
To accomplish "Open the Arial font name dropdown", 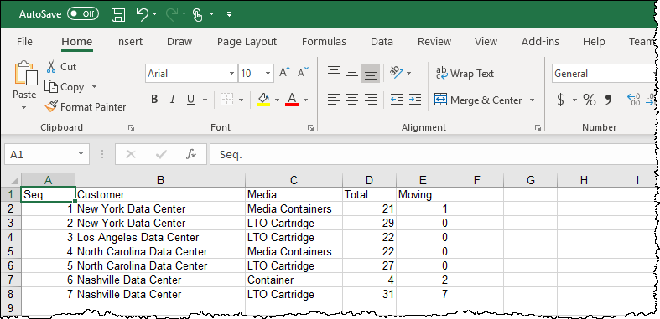I will [231, 74].
